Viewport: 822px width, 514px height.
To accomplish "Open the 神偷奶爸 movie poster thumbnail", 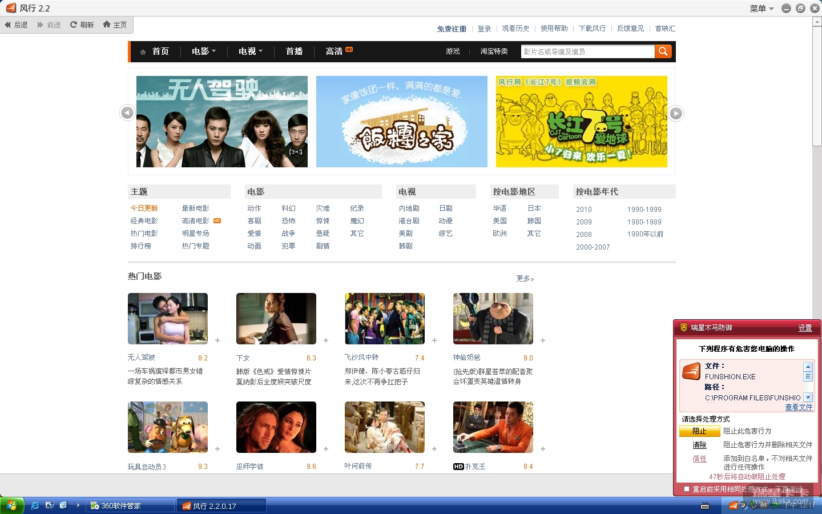I will (493, 319).
